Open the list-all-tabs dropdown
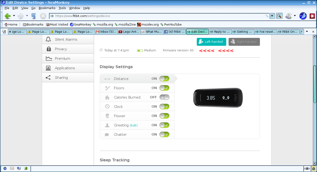317x172 pixels. coord(307,31)
